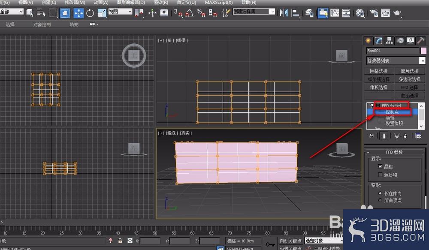Toggle the Pin Stack button
Viewport: 429px width, 250px height.
(371, 136)
